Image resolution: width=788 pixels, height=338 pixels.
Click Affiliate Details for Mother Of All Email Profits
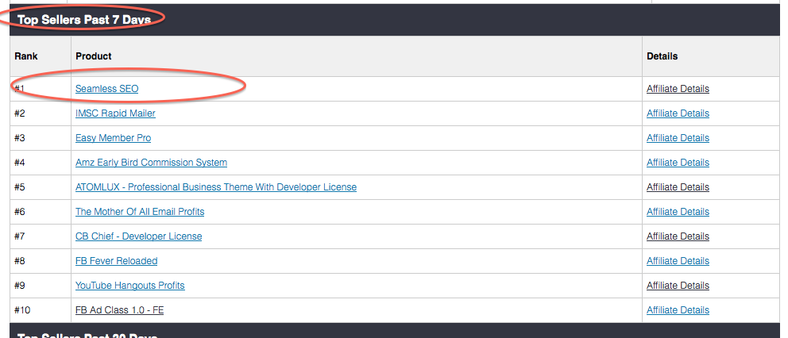point(678,212)
